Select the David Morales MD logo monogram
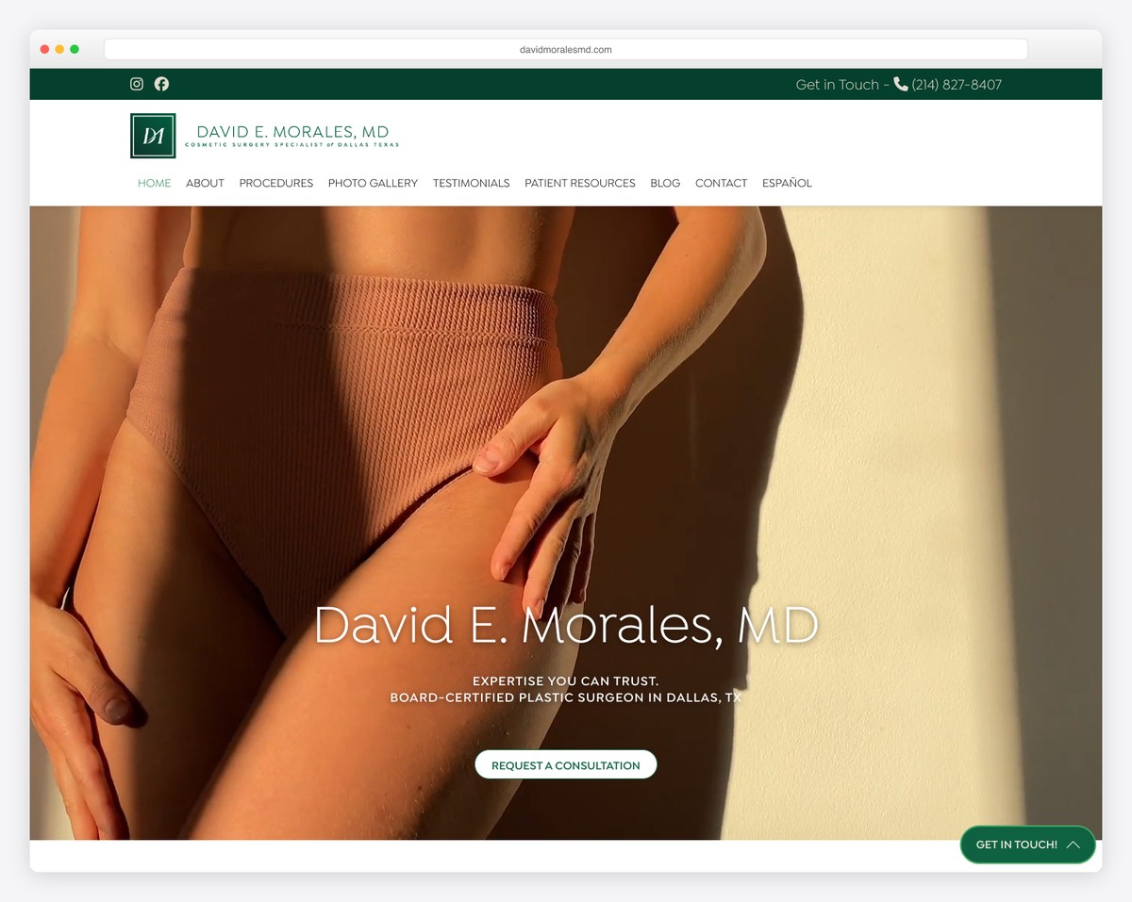 tap(152, 135)
